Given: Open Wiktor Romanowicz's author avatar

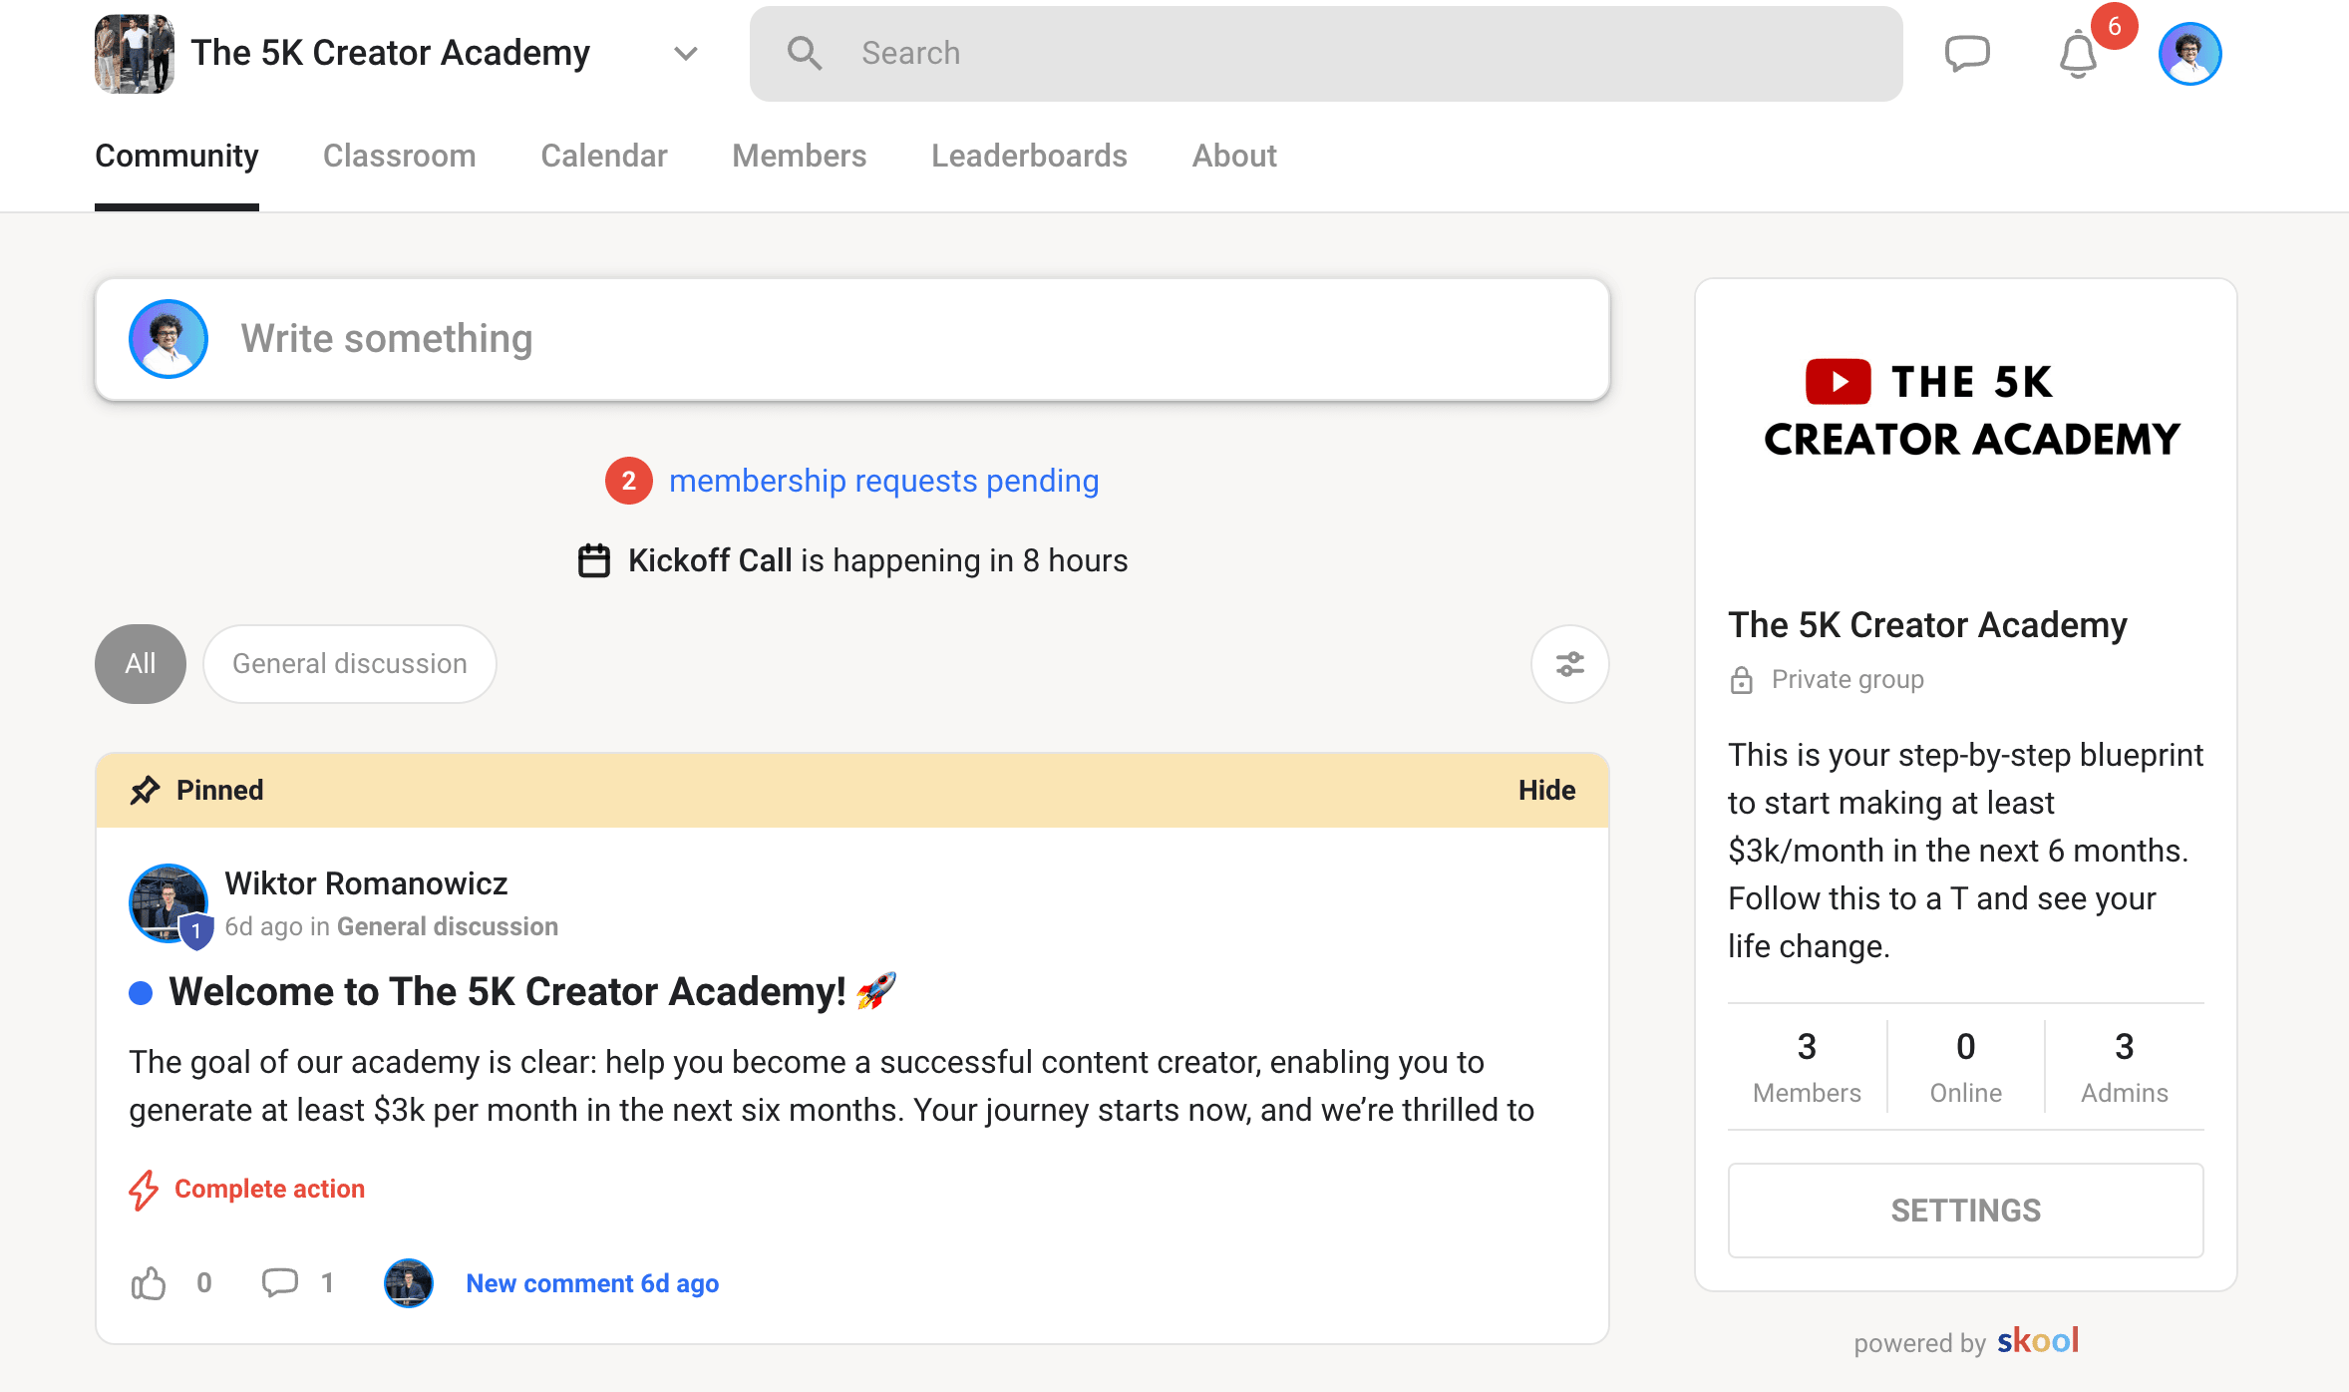Looking at the screenshot, I should point(168,902).
